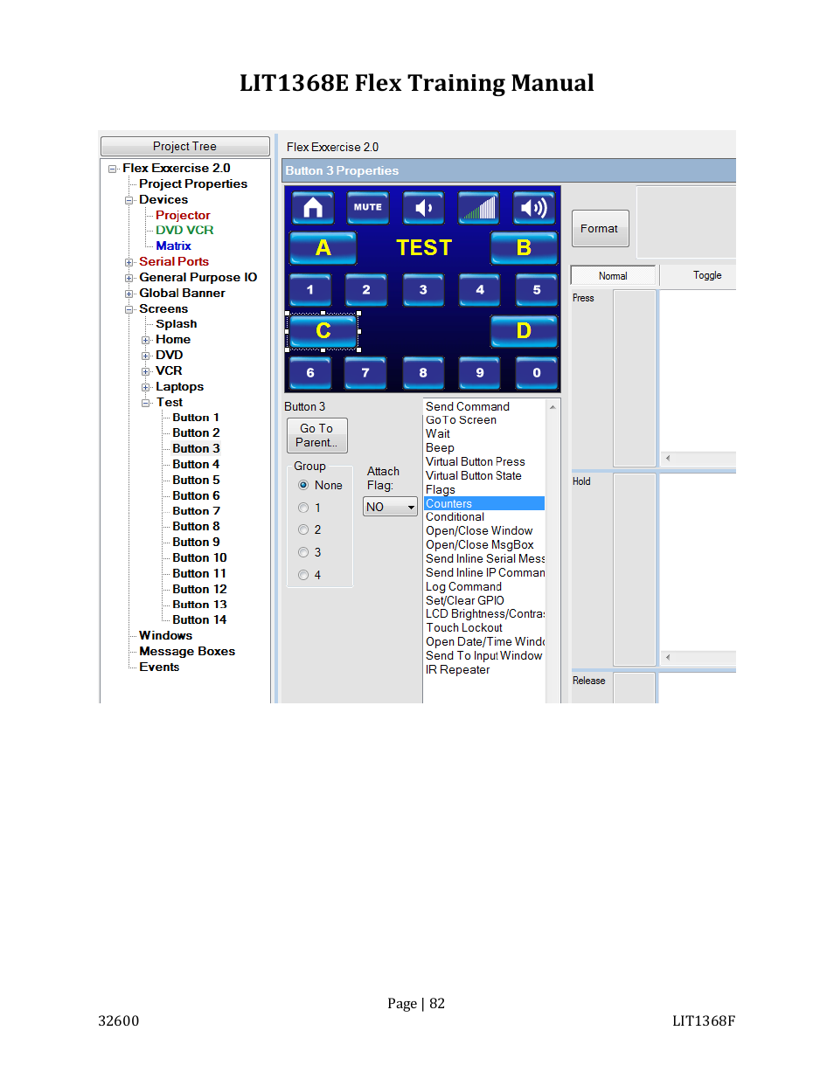Viewport: 834px width, 1079px height.
Task: Select DVD VCR device in tree
Action: pos(184,231)
